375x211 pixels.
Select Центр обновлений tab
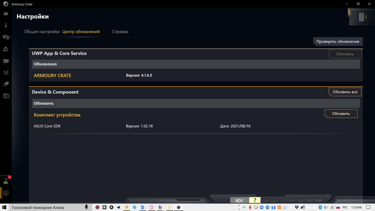pos(81,32)
